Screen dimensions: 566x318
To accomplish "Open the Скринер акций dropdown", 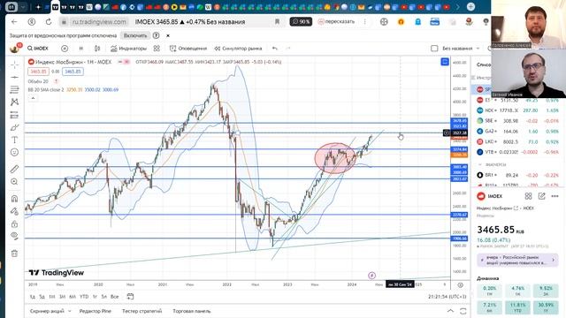I will pos(50,311).
